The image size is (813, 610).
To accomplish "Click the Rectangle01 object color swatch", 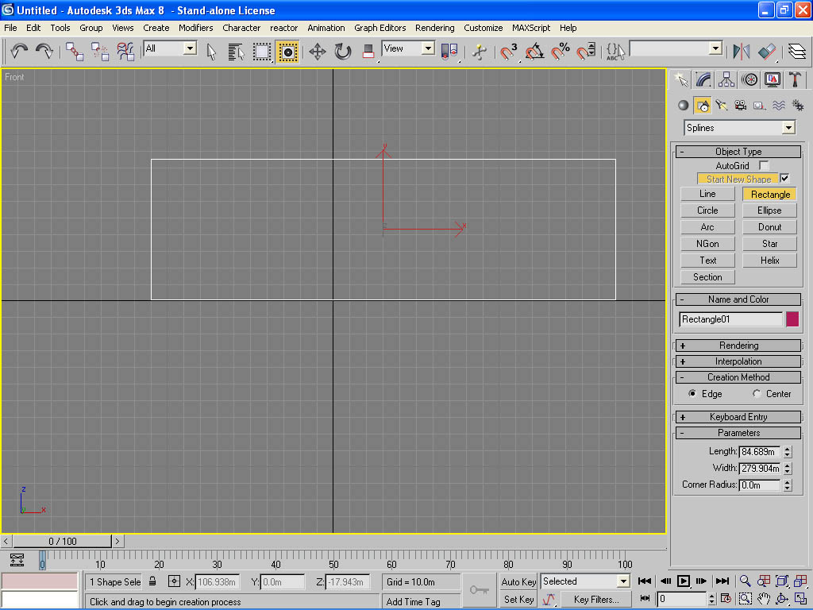I will click(792, 319).
